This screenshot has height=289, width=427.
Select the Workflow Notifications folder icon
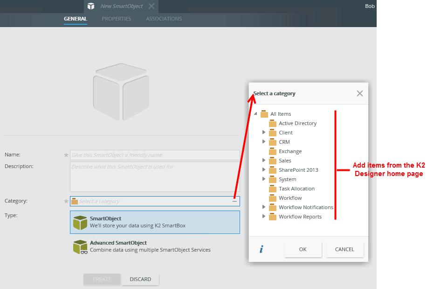point(273,207)
